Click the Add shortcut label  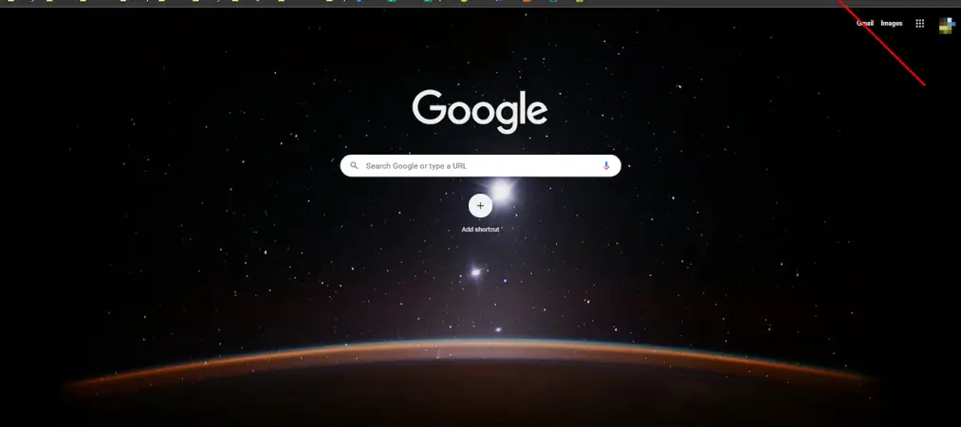pos(480,229)
